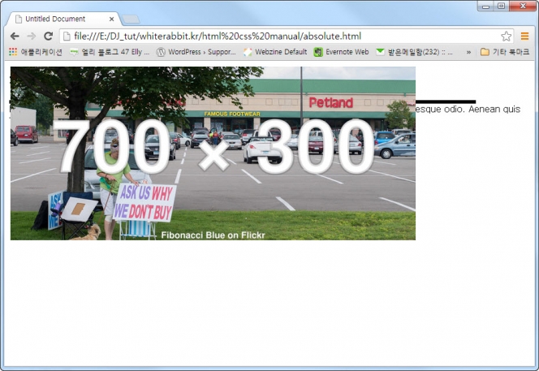Open a new tab with the new-tab button
Screen dimensions: 539x371
click(x=132, y=19)
